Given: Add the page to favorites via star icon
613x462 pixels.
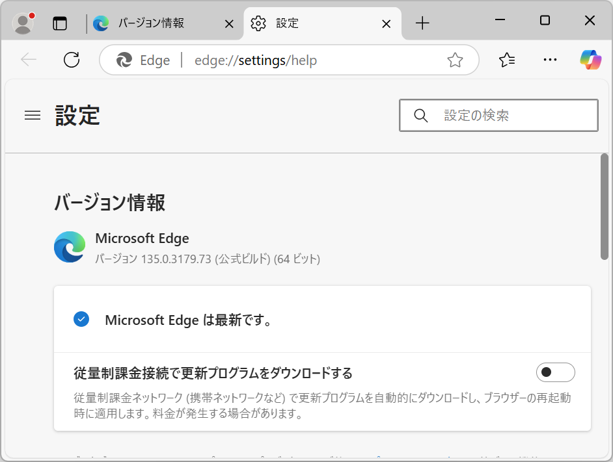Looking at the screenshot, I should pos(455,60).
